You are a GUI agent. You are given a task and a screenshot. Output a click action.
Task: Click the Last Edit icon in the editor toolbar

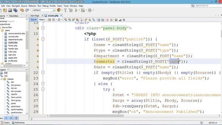49,20
